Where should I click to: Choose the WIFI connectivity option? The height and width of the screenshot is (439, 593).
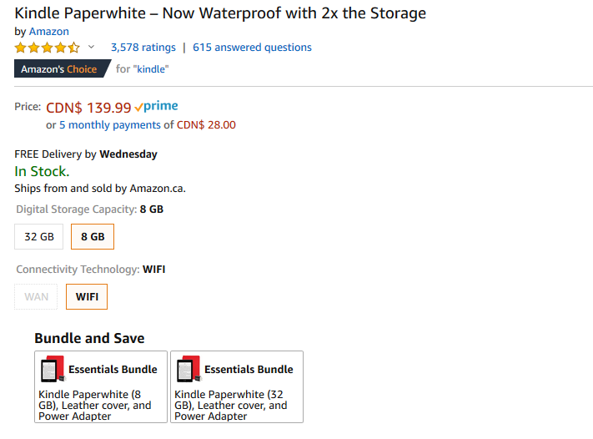pyautogui.click(x=87, y=296)
